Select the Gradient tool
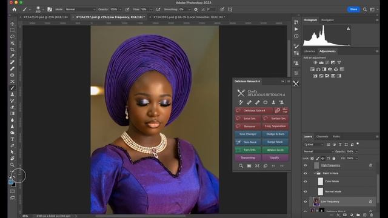The height and width of the screenshot is (218, 388). [12, 113]
